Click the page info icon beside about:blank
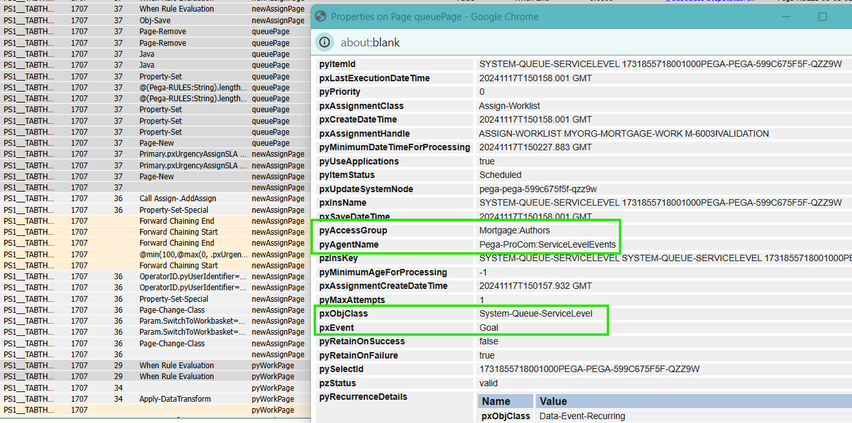Viewport: 852px width, 423px height. pyautogui.click(x=324, y=42)
